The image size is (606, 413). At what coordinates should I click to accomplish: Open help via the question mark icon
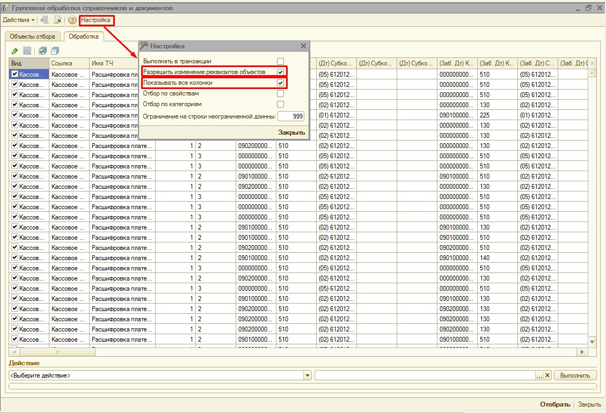[x=72, y=20]
